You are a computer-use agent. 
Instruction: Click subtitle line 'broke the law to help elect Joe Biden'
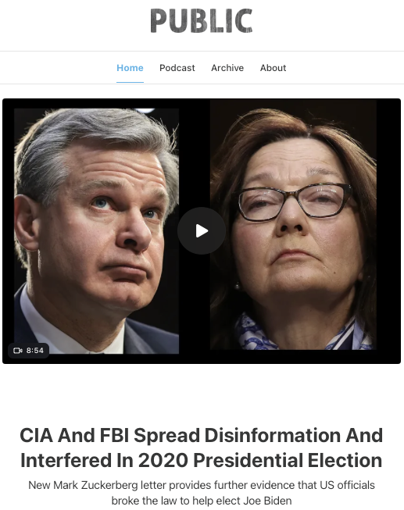(x=202, y=501)
